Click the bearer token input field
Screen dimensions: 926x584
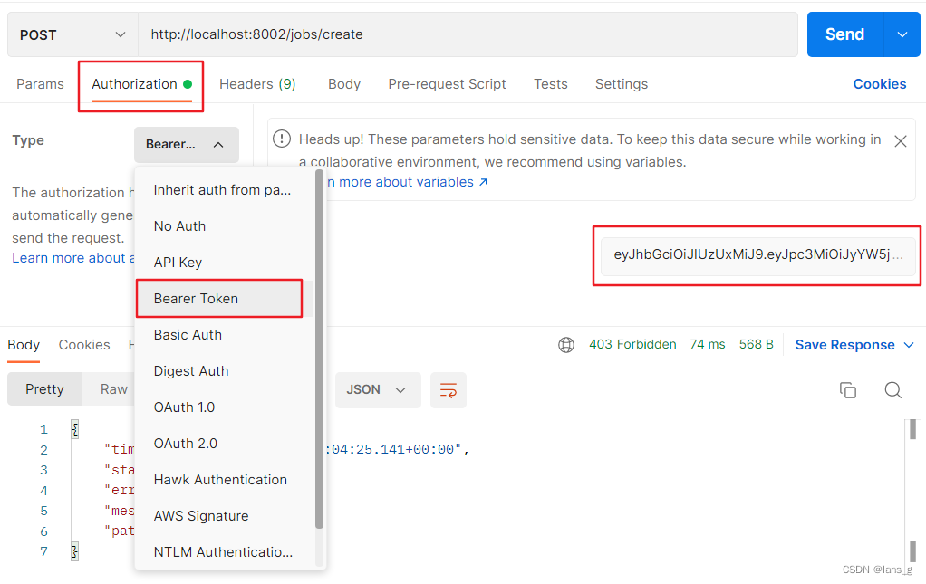point(757,255)
